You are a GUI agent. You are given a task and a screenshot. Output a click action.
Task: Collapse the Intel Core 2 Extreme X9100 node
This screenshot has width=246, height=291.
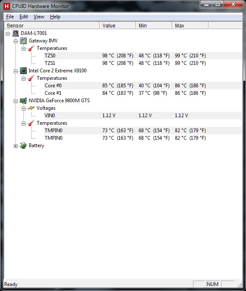click(15, 71)
